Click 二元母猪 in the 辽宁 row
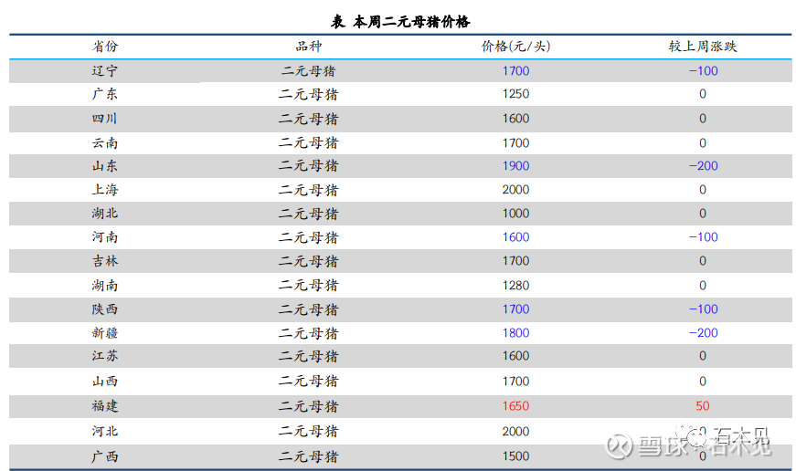 tap(309, 71)
